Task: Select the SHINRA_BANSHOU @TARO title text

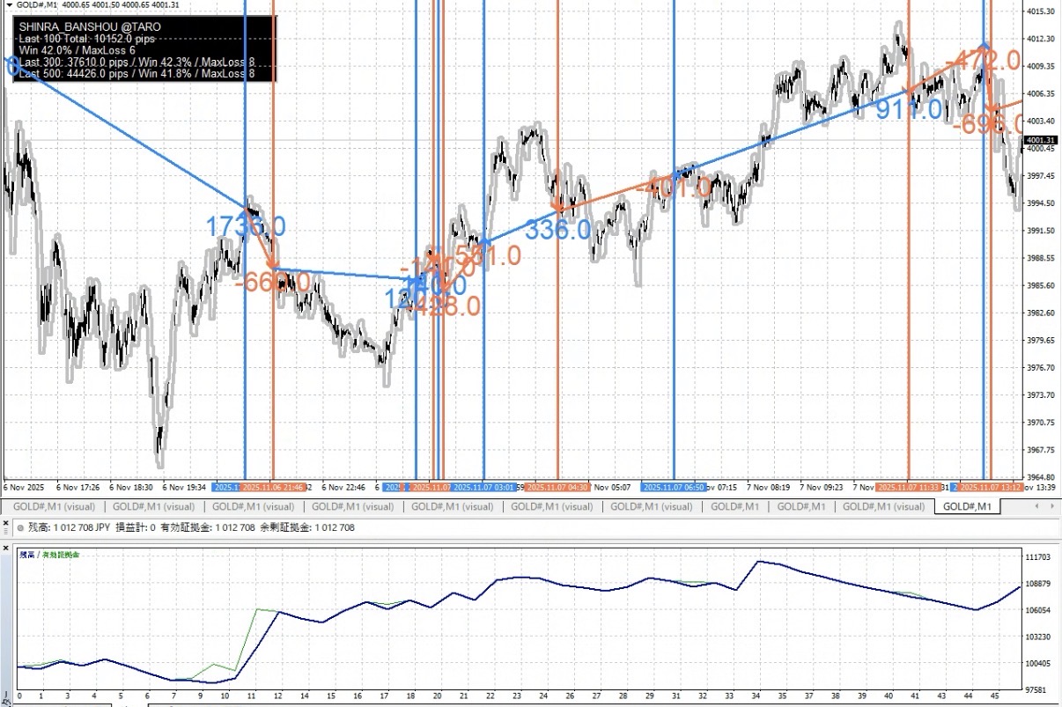Action: point(90,27)
